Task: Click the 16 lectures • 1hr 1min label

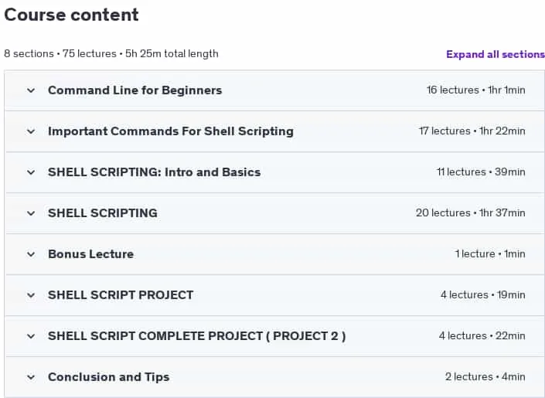Action: (476, 90)
